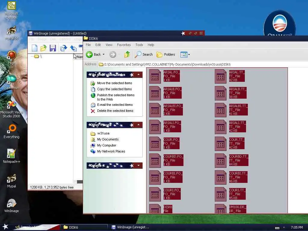
Task: Open the Tools menu in Explorer
Action: [139, 45]
